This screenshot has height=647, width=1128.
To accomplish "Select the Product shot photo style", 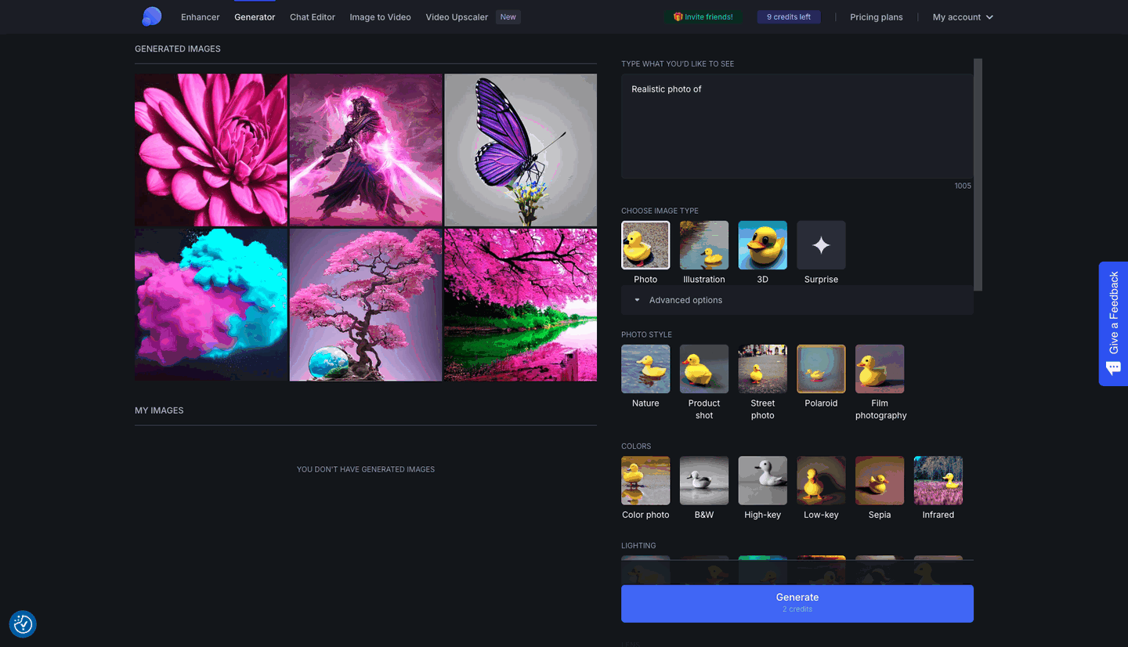I will click(x=704, y=369).
